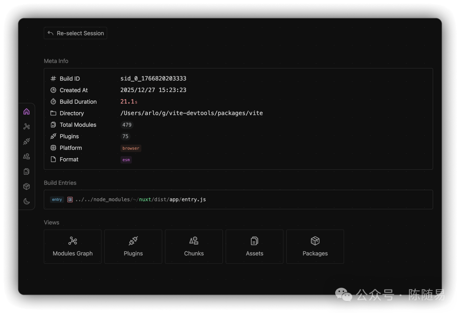Click the clock icon next to Created At

53,90
